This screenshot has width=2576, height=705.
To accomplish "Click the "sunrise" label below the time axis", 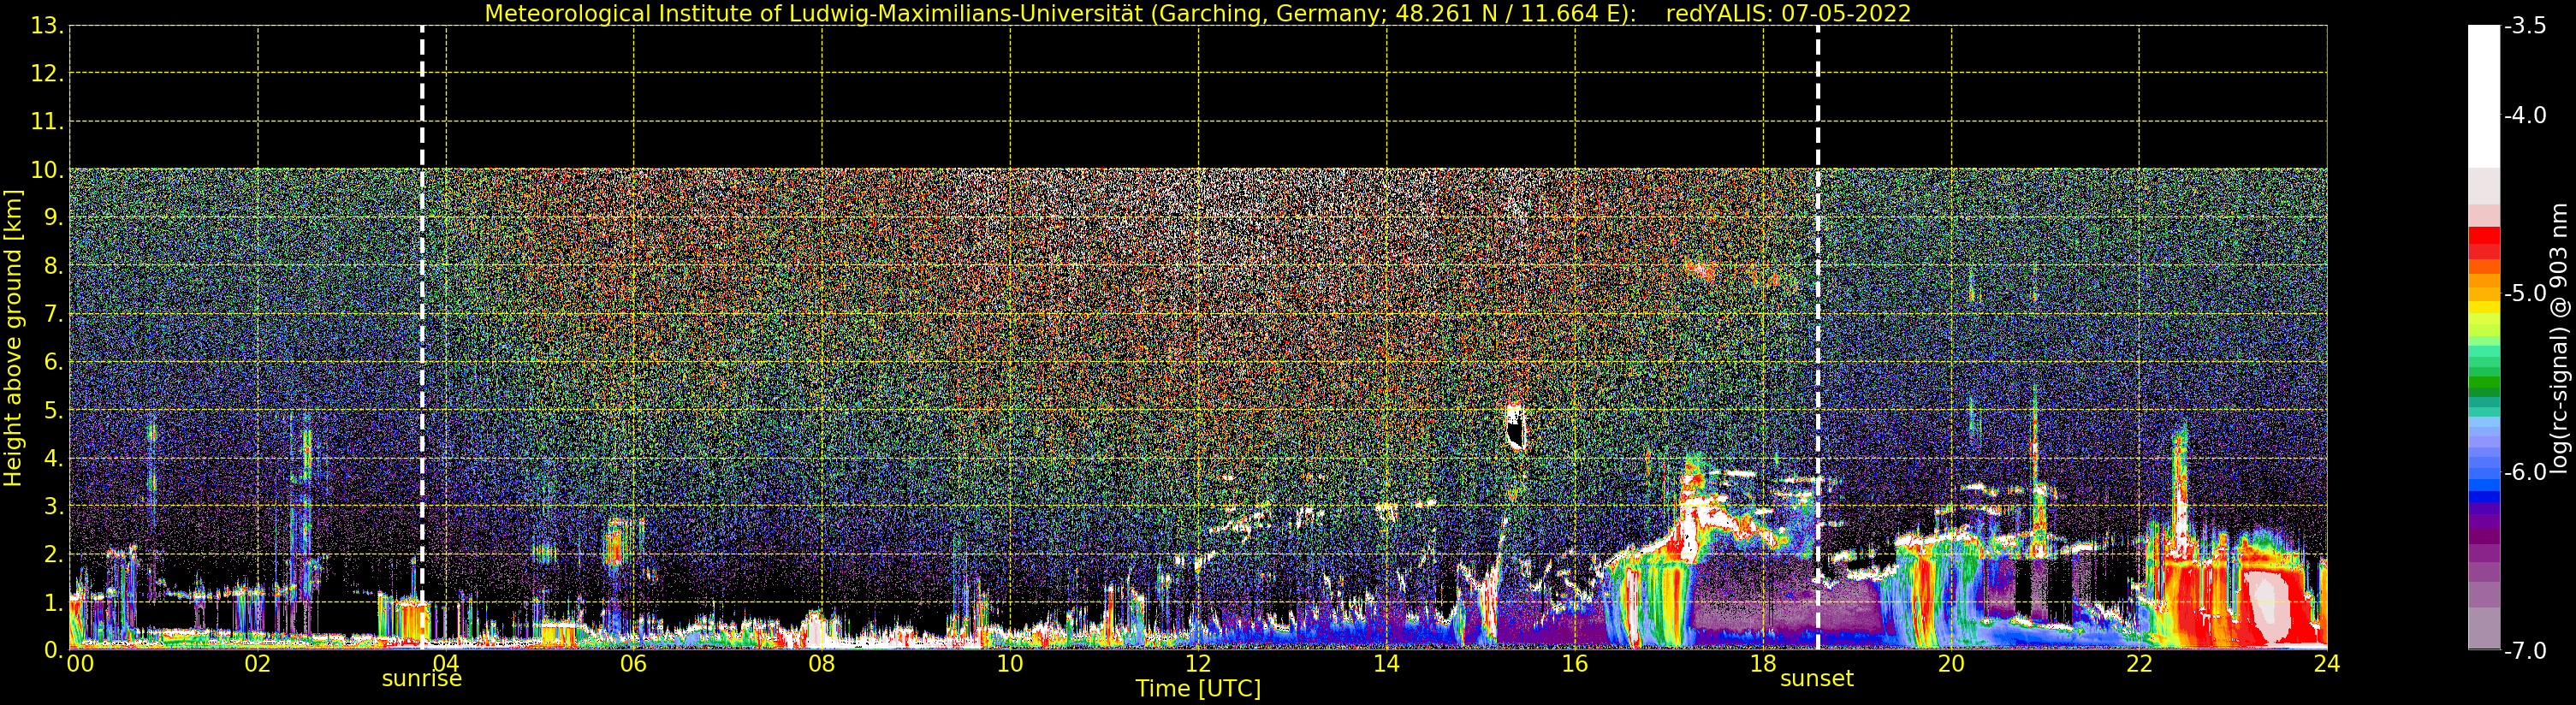I will (x=422, y=679).
